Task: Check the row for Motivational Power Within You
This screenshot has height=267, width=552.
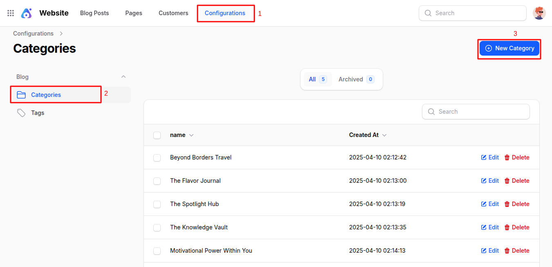Action: pyautogui.click(x=157, y=251)
